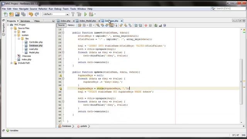Collapse the update function code fold
Screen dimensions: 247x139
click(63, 72)
